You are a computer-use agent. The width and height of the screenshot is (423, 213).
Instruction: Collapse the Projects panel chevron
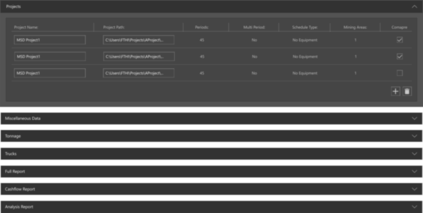pos(414,7)
